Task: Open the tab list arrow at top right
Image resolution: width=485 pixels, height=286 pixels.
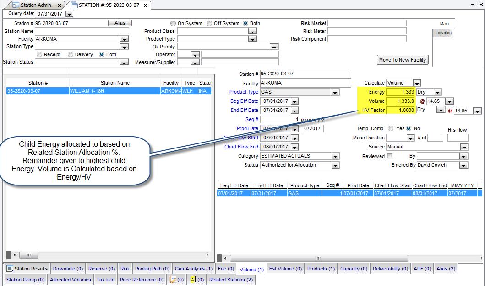Action: 473,5
